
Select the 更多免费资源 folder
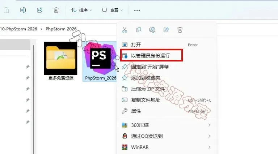tap(61, 61)
